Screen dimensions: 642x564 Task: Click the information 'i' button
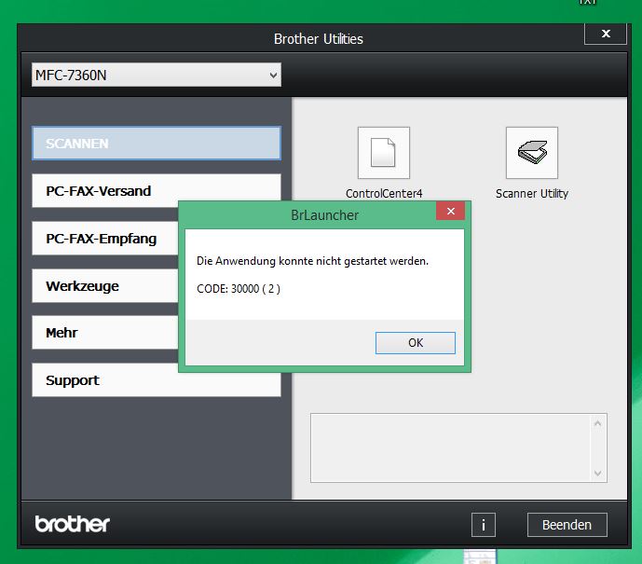(483, 525)
